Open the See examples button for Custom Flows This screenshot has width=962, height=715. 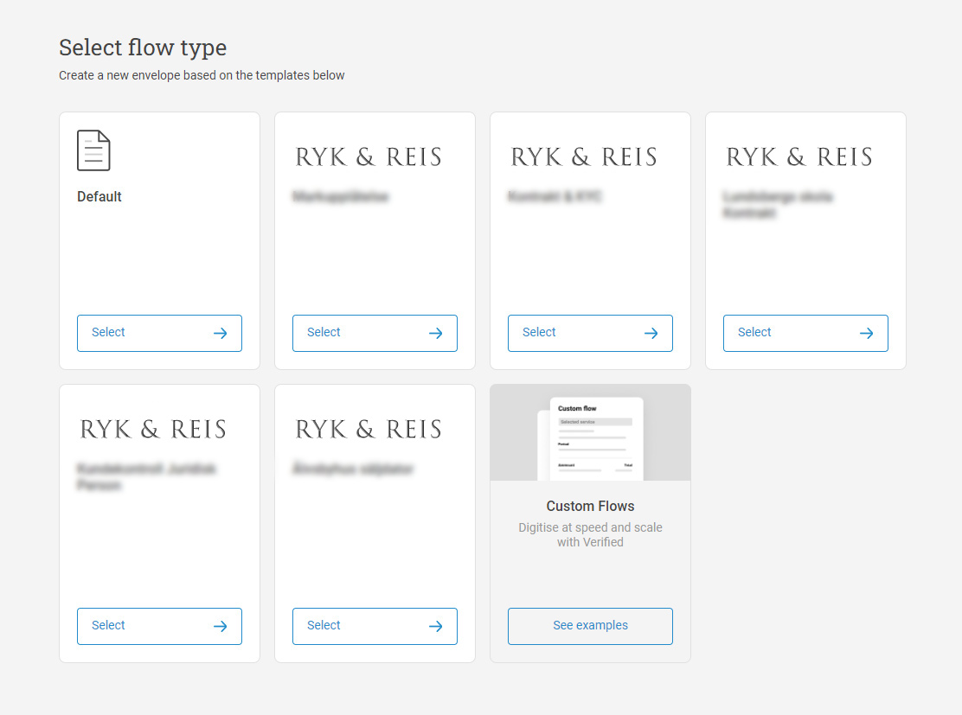(x=590, y=626)
